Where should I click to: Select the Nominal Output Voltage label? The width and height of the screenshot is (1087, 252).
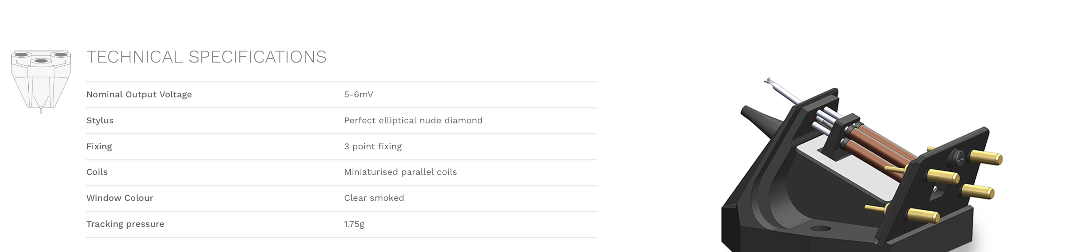pyautogui.click(x=139, y=94)
